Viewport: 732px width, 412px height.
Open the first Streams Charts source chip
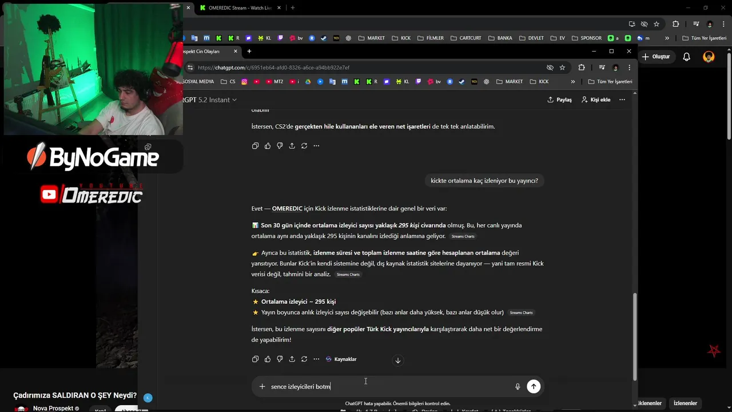click(x=463, y=236)
